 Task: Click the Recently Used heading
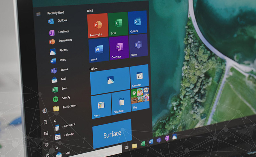pos(56,13)
